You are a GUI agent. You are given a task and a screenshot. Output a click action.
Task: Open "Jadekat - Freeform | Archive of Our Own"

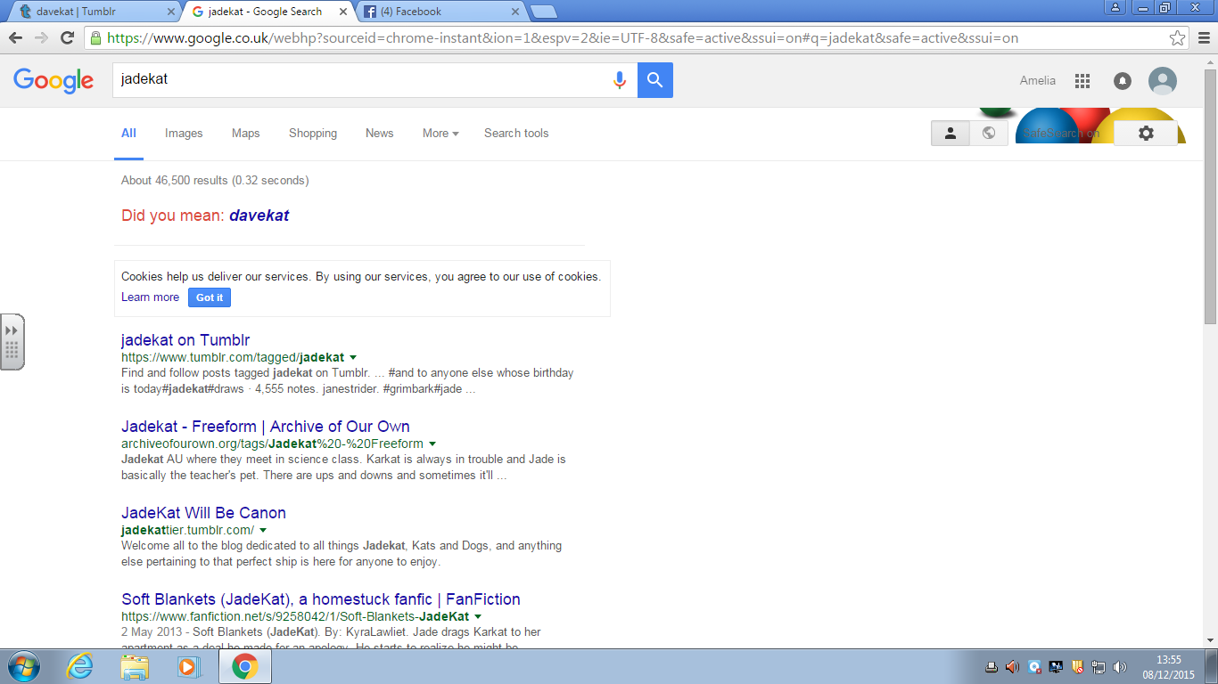266,427
